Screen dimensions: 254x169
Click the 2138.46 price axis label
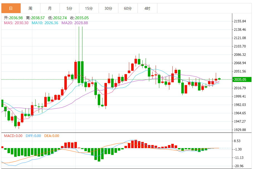point(240,30)
